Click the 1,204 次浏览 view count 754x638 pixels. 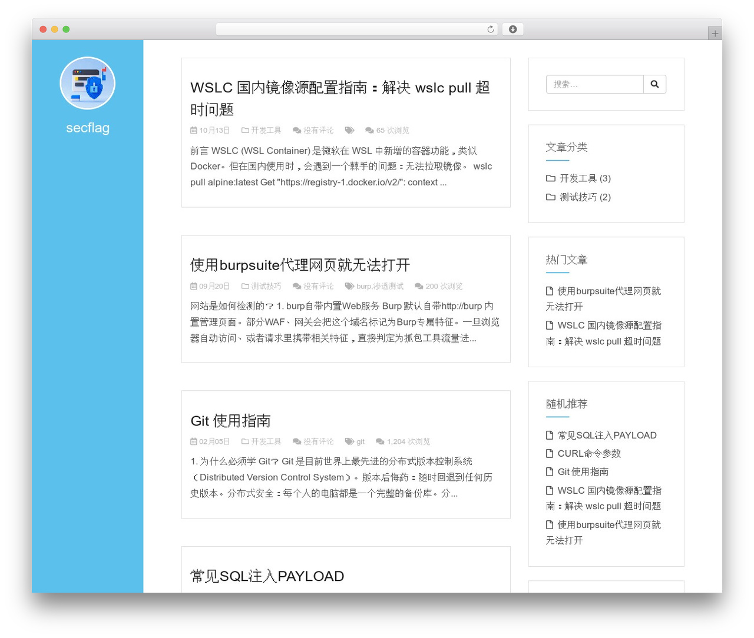coord(408,442)
